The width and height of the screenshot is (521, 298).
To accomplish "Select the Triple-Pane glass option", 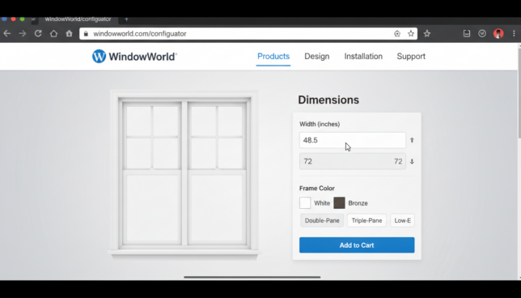I will (x=366, y=220).
